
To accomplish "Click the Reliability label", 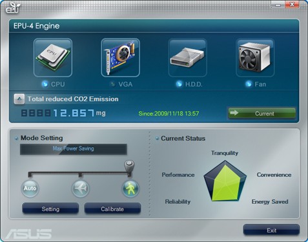I will point(178,201).
